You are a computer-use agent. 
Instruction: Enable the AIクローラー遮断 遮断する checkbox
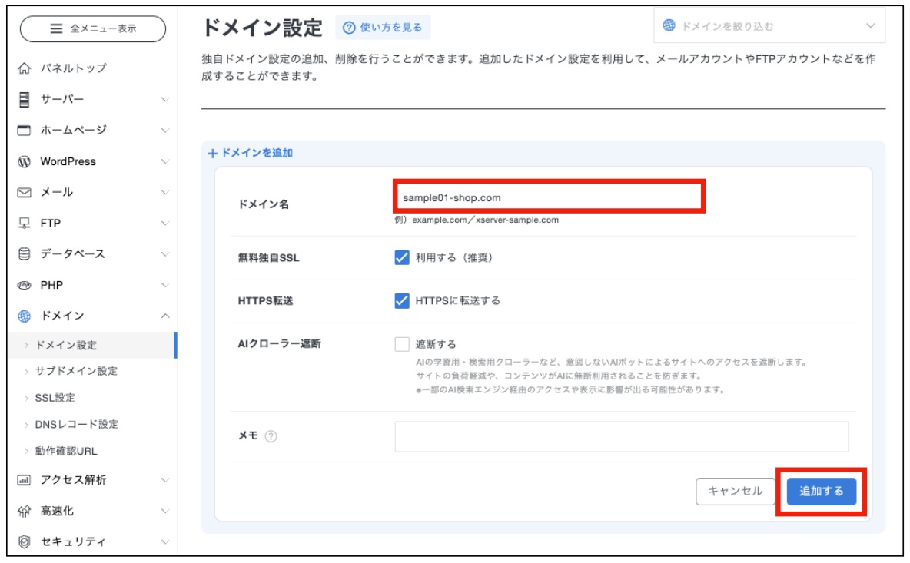pos(402,344)
